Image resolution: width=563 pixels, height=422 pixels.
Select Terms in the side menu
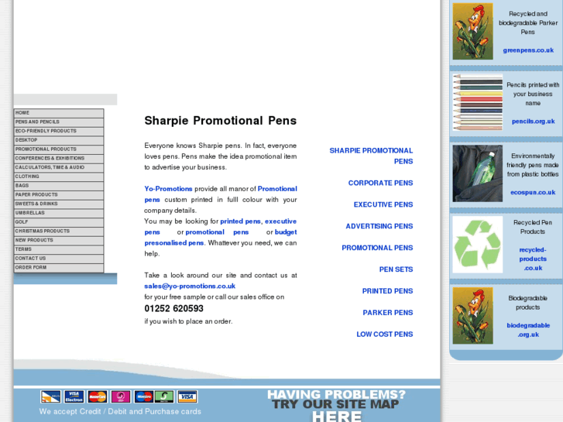tap(59, 249)
